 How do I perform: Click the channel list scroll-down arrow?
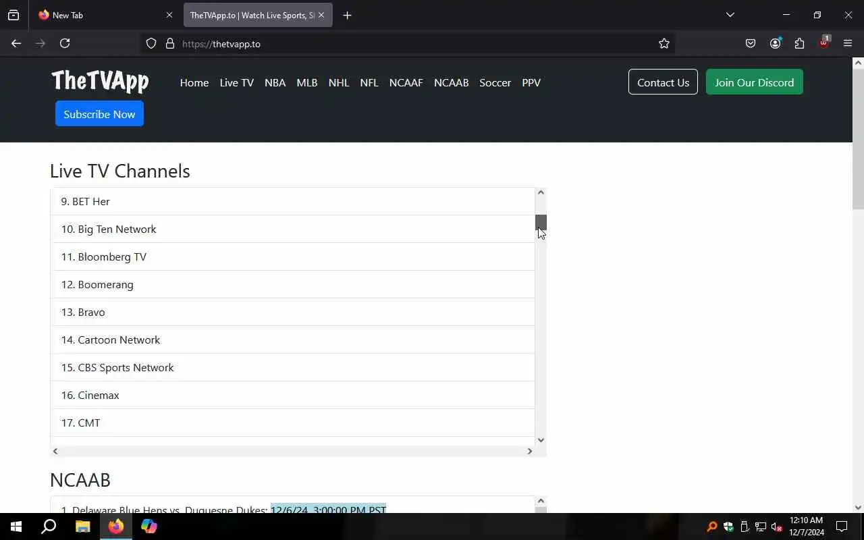(x=541, y=440)
